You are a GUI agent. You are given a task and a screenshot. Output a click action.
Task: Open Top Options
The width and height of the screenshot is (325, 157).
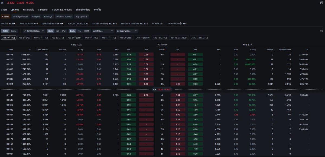(x=82, y=16)
